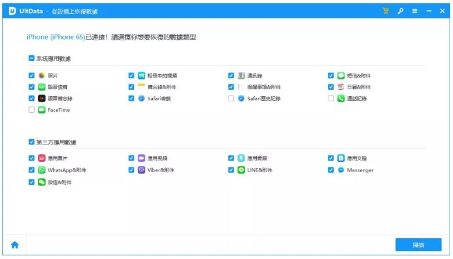Click the UltData logo in title bar
The image size is (453, 259).
[12, 11]
